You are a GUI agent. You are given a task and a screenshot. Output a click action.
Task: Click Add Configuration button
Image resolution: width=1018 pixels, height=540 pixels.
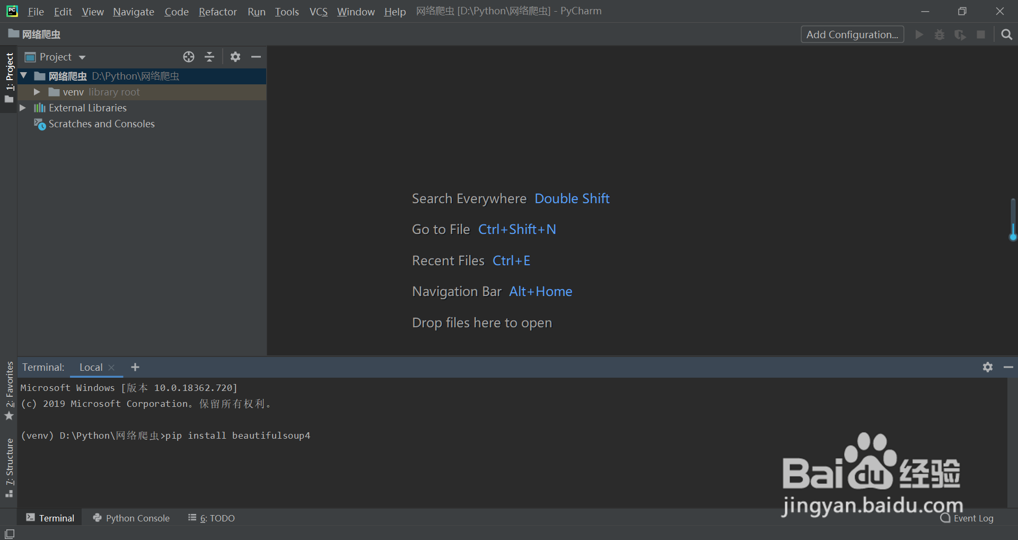tap(852, 35)
